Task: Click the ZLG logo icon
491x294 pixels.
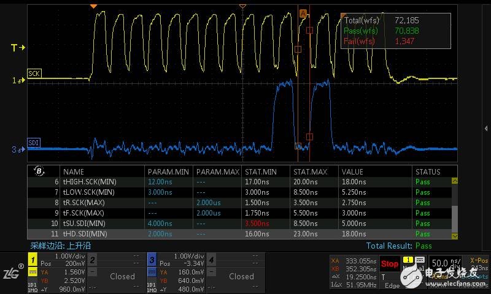Action: click(x=13, y=271)
